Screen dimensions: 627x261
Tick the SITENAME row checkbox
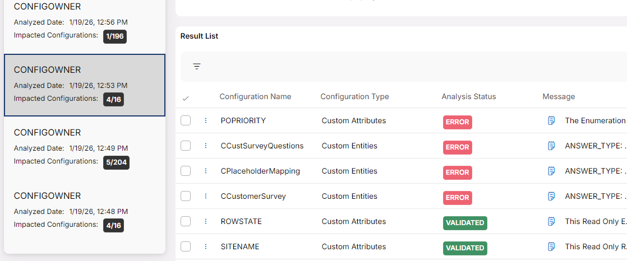pos(186,246)
